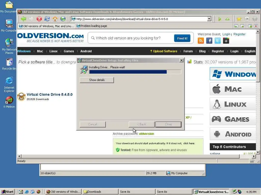Open history with the clock icon
Image resolution: width=261 pixels, height=195 pixels.
247,19
